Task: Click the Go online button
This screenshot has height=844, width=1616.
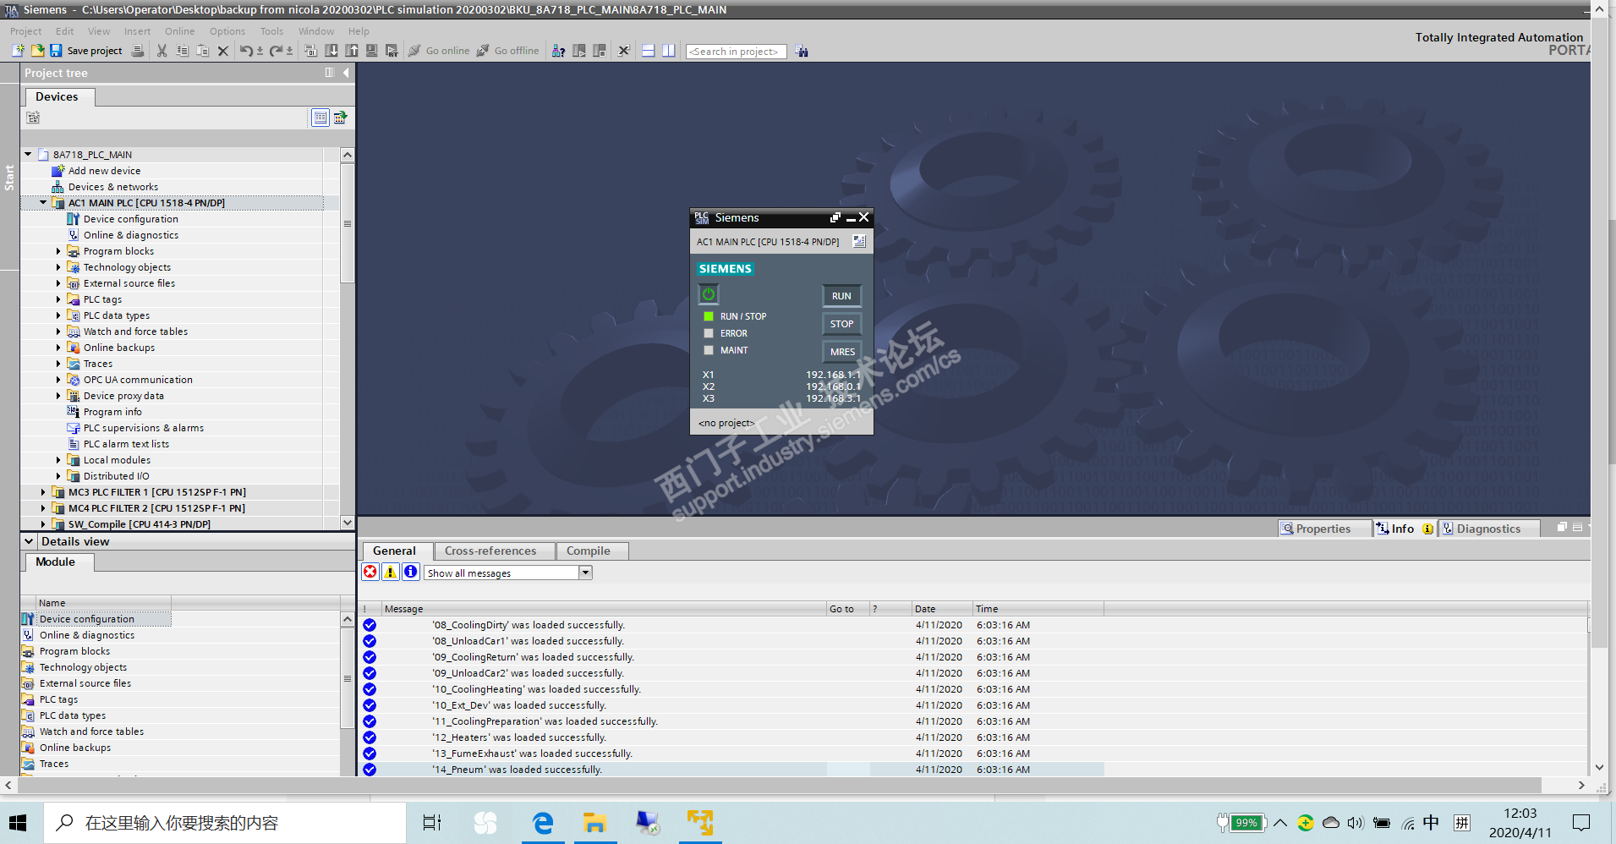Action: click(x=439, y=51)
